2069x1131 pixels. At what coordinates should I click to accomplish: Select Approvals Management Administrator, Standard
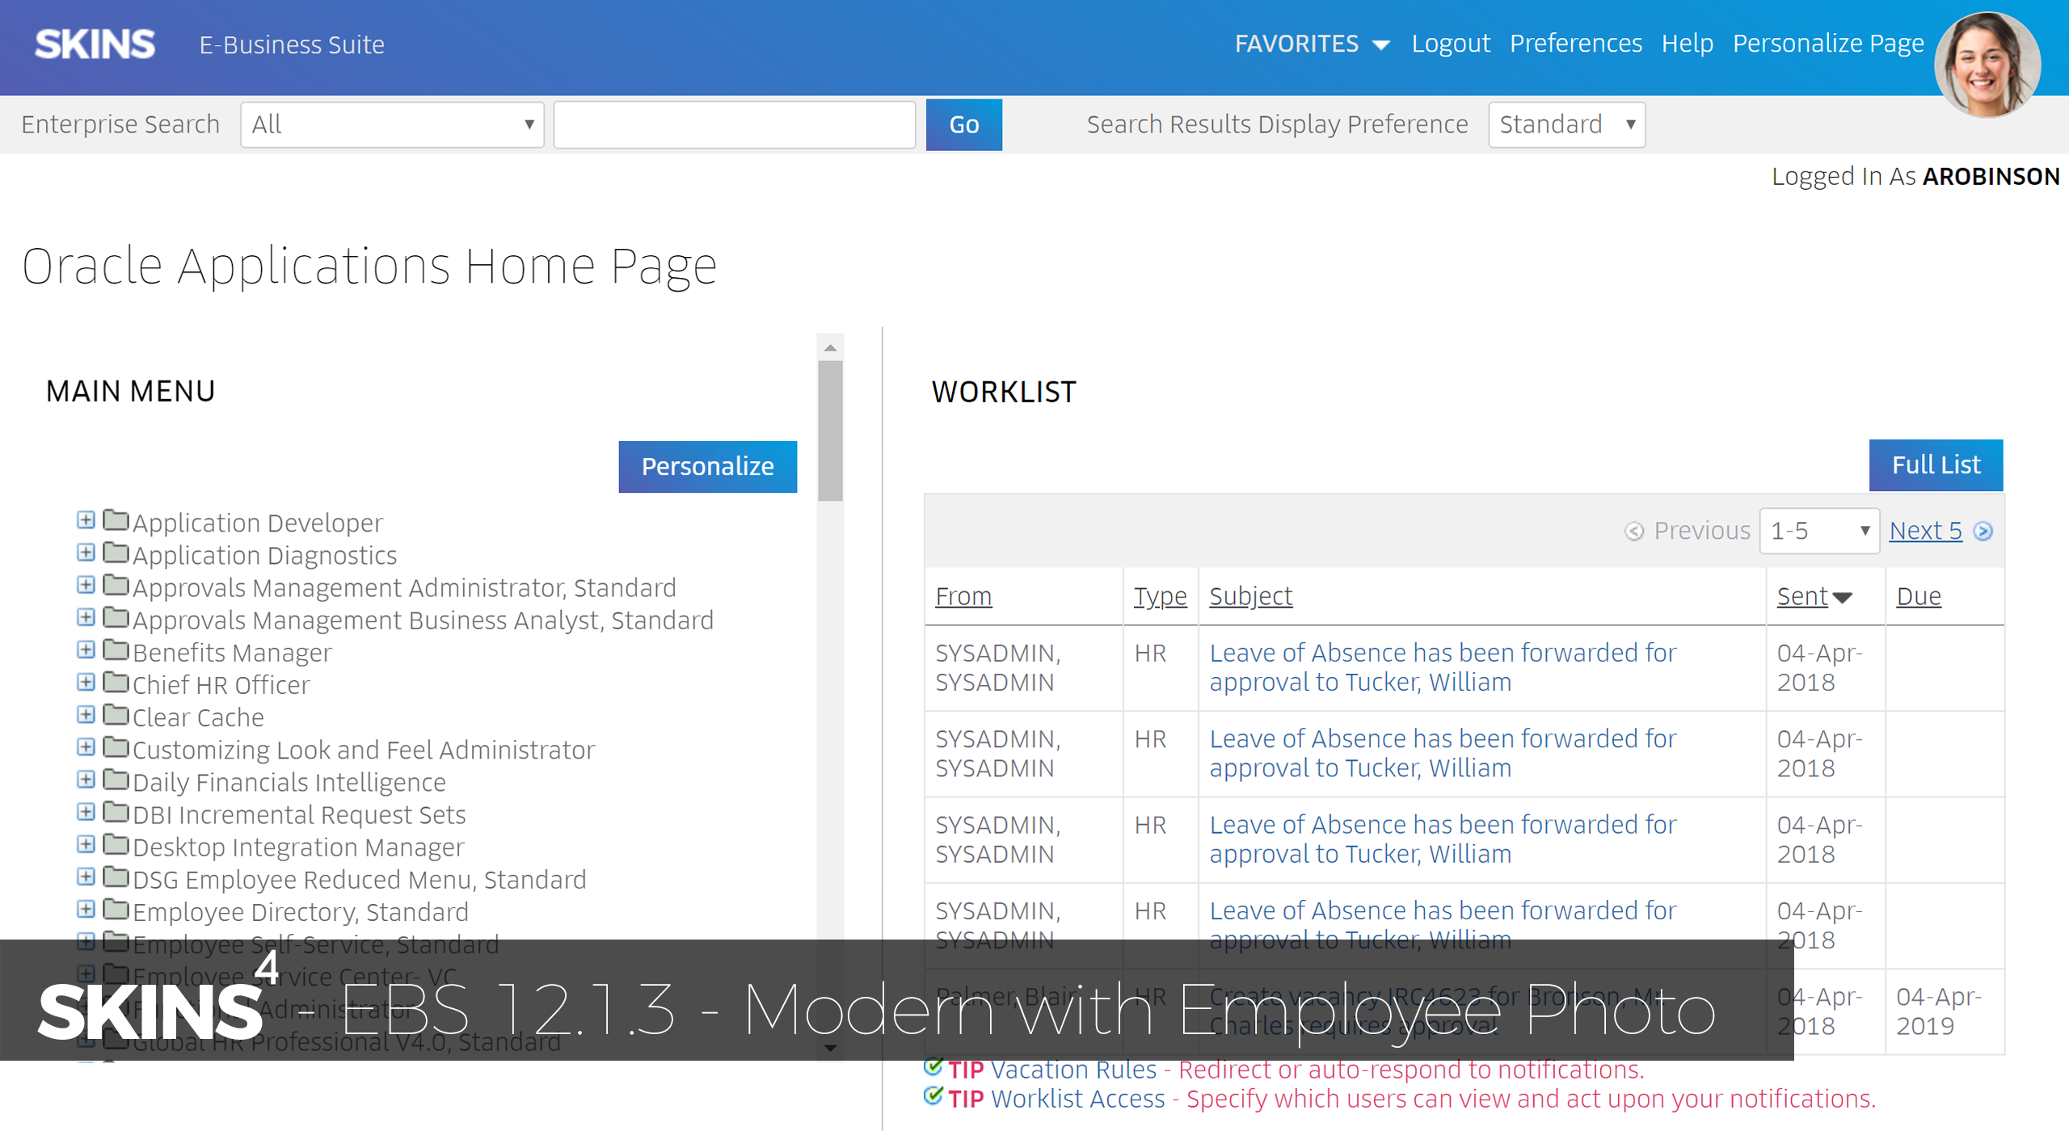coord(404,587)
